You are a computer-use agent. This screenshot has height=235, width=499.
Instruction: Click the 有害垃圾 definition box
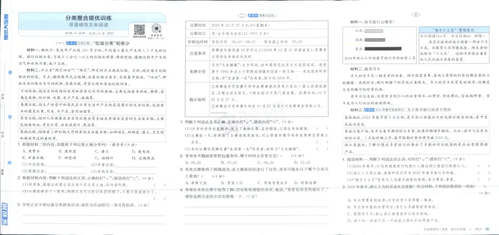tap(92, 122)
